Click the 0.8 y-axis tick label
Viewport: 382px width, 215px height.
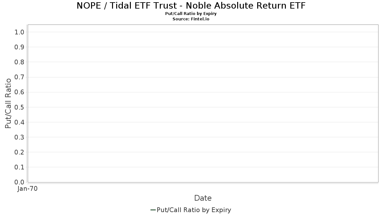pyautogui.click(x=19, y=62)
